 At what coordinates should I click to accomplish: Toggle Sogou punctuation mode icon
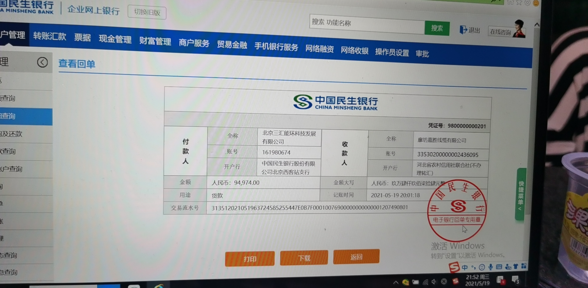[x=473, y=267]
